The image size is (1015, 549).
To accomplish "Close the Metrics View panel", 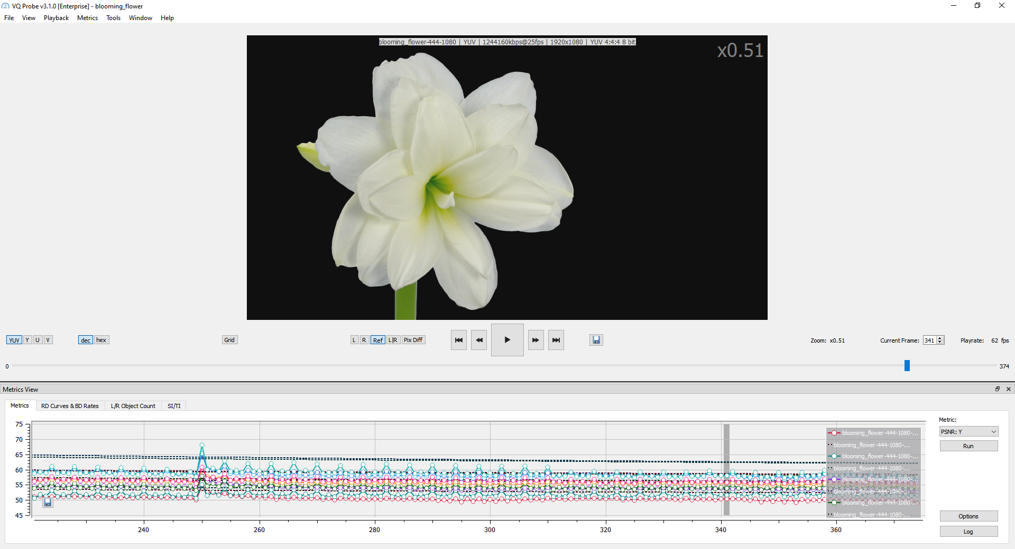I will (1009, 389).
